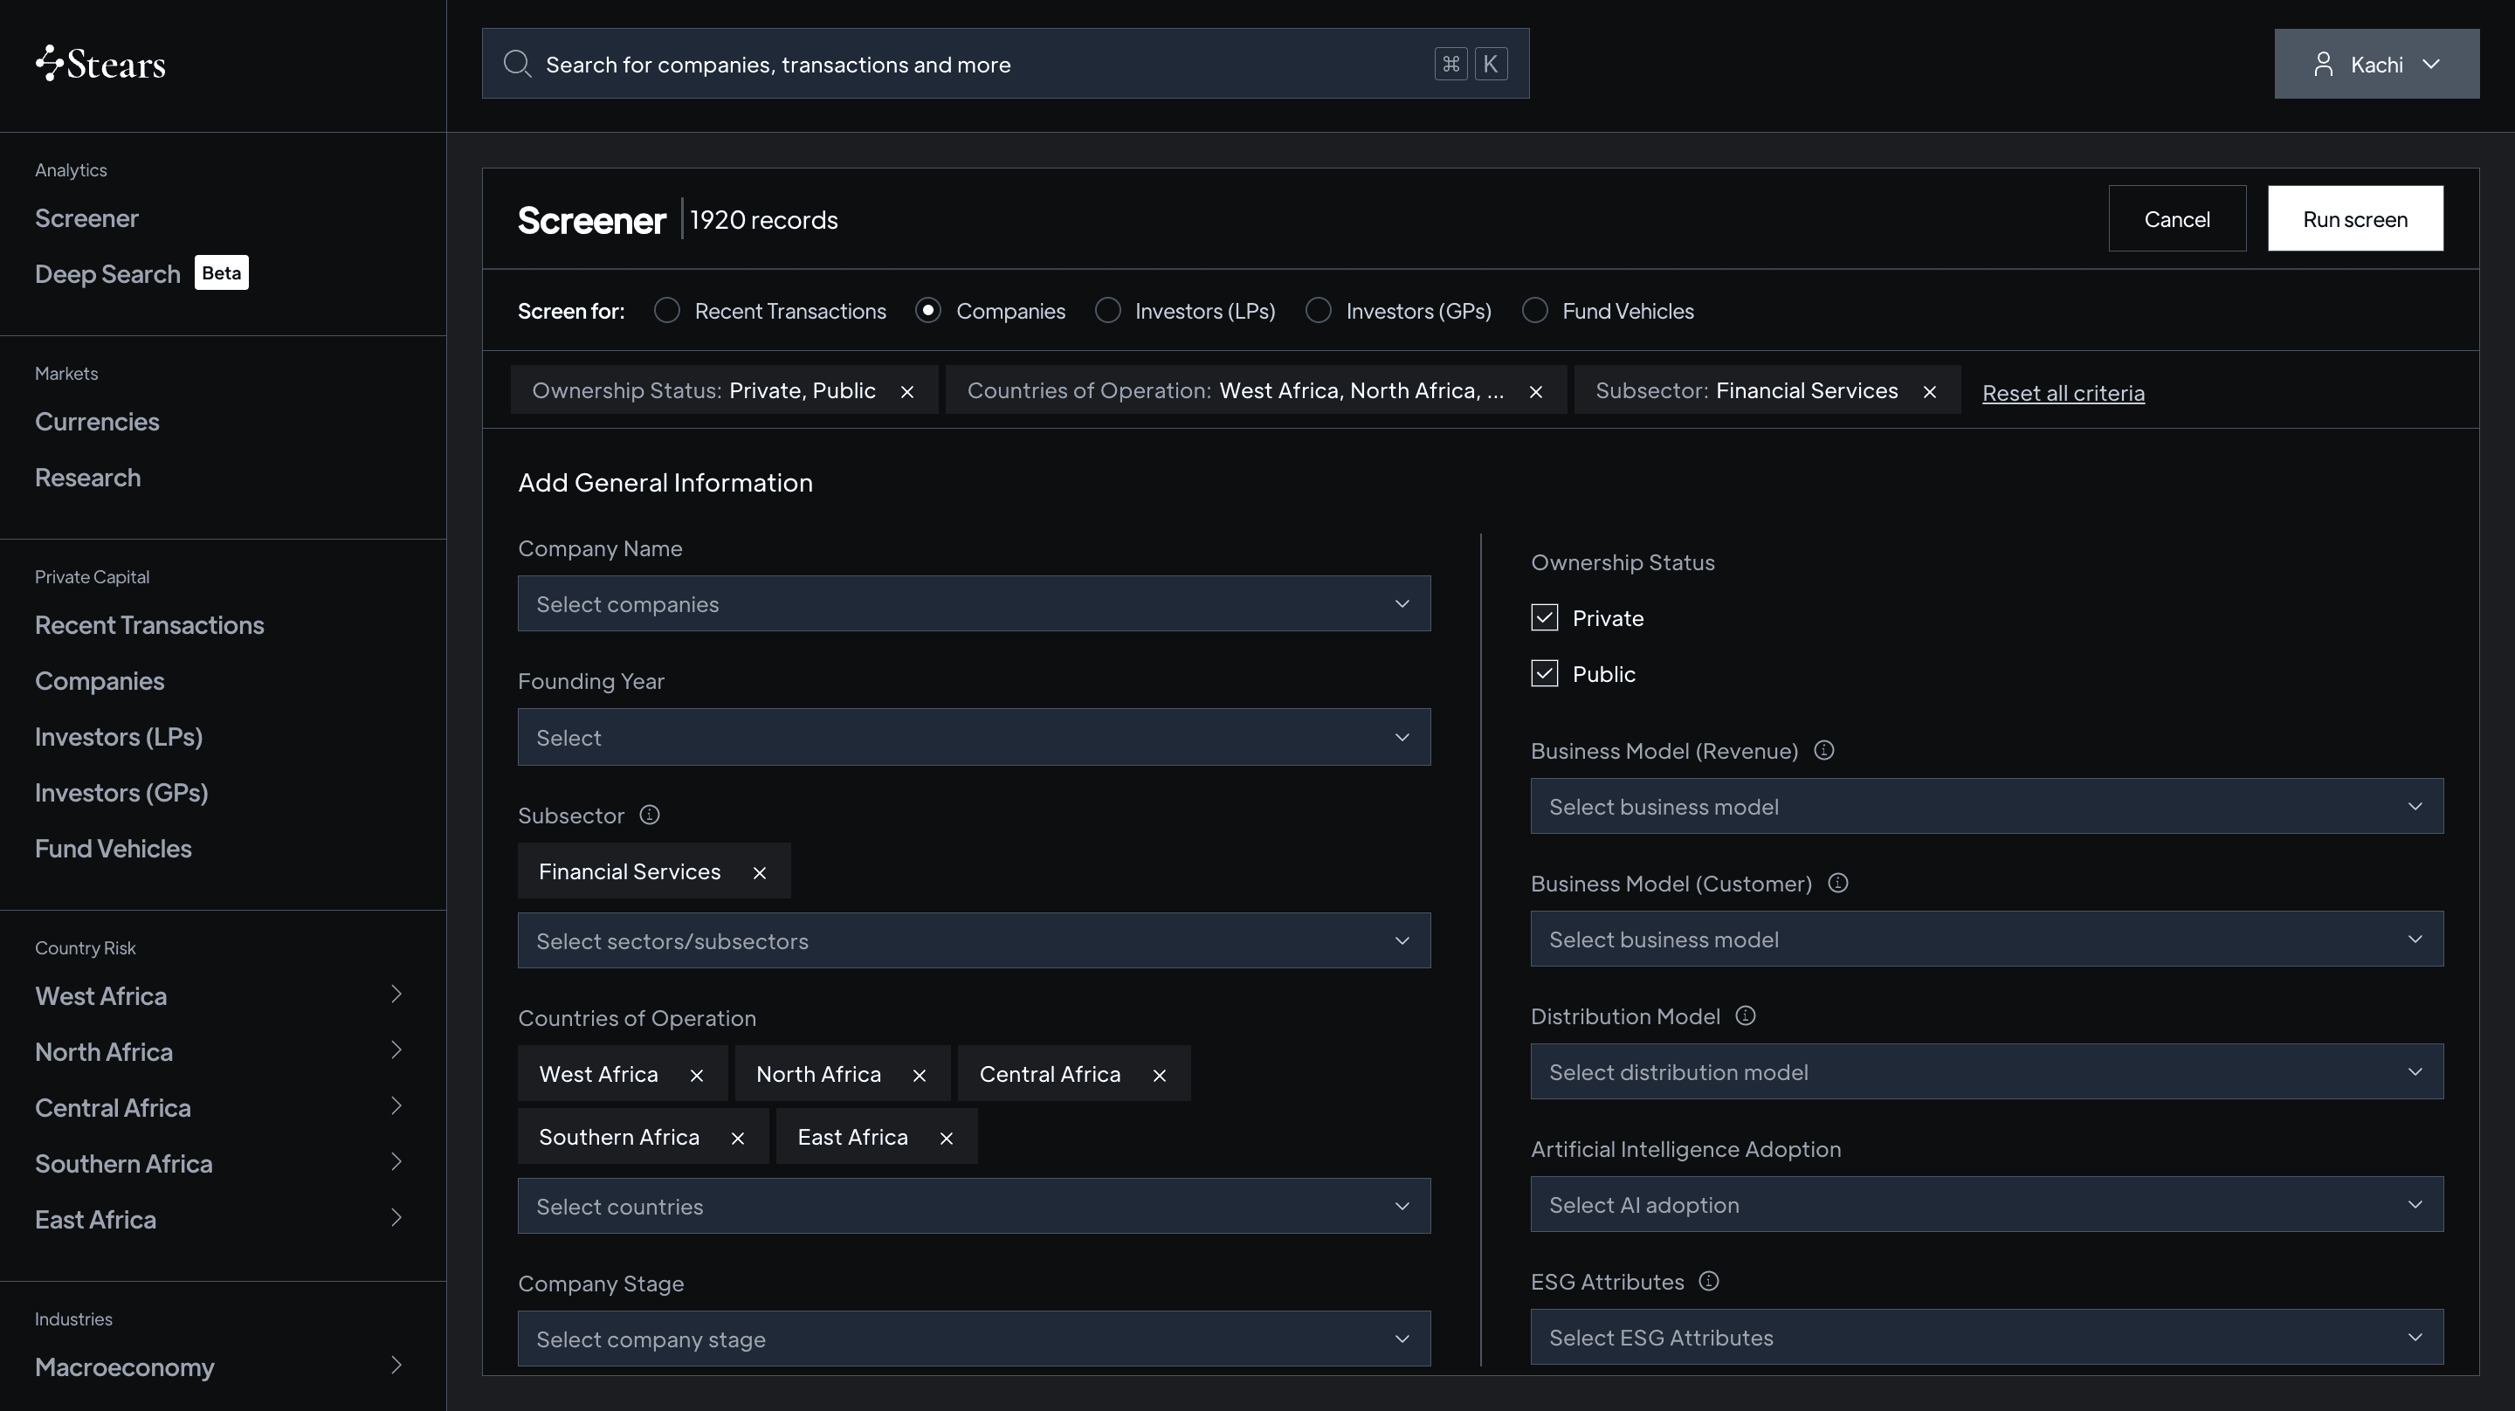
Task: Open Investors (LPs) in sidebar
Action: pos(119,736)
